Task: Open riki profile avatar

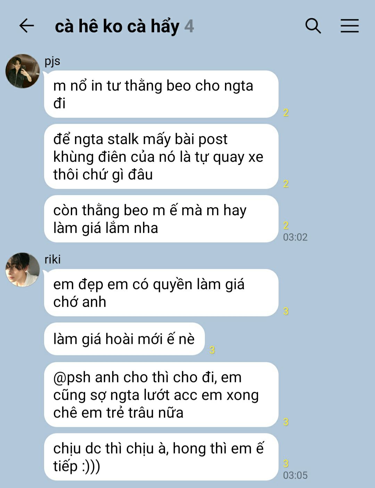Action: (x=23, y=270)
